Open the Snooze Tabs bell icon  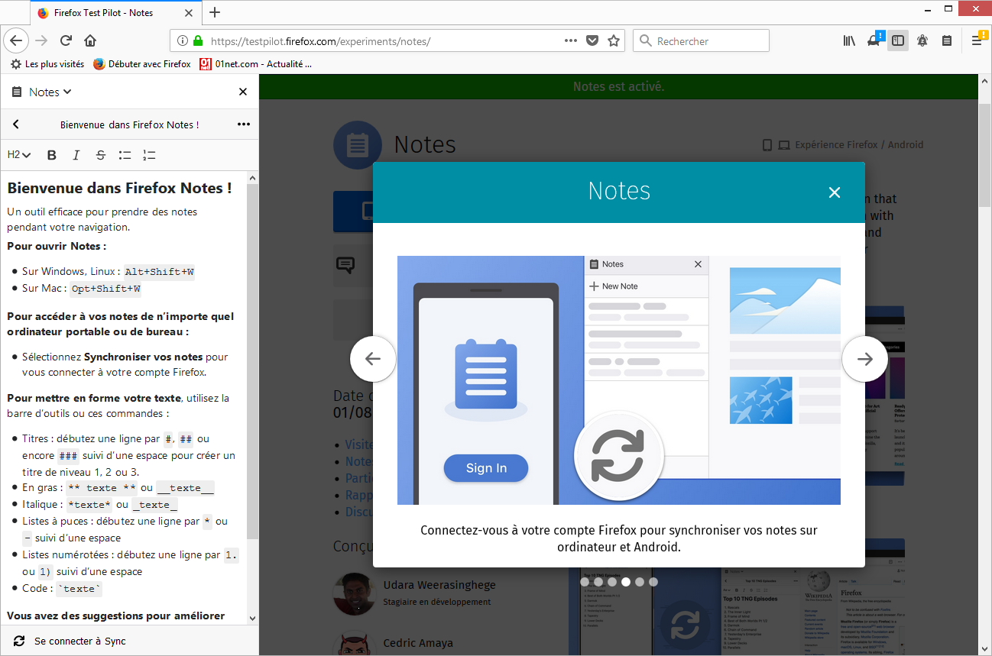(x=922, y=40)
